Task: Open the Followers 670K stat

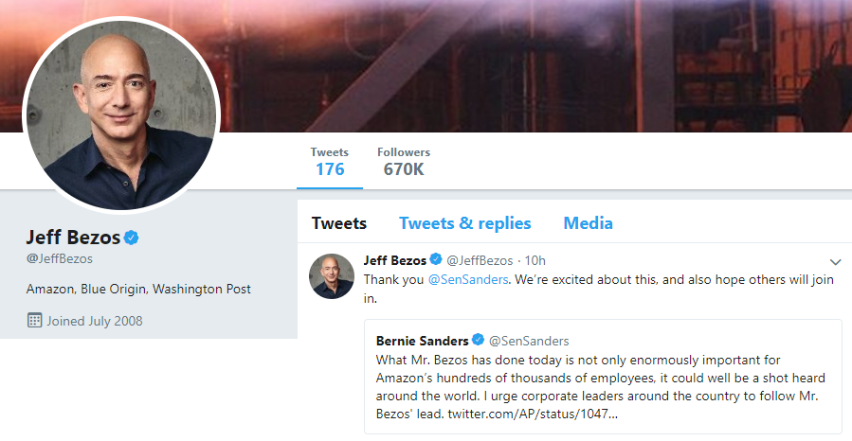Action: coord(404,162)
